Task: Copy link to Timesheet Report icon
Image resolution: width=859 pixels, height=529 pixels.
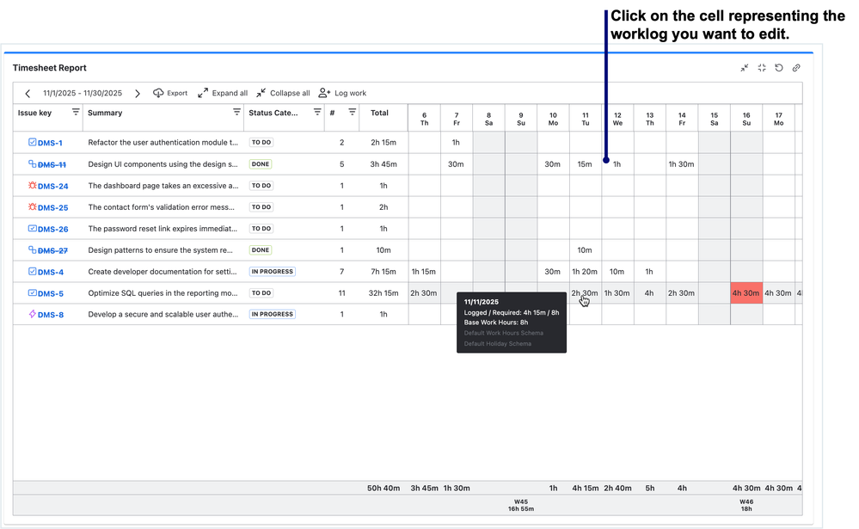Action: coord(796,68)
